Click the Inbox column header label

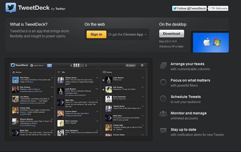pos(109,72)
